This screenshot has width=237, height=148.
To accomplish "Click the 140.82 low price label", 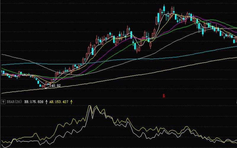I will [x=55, y=86].
